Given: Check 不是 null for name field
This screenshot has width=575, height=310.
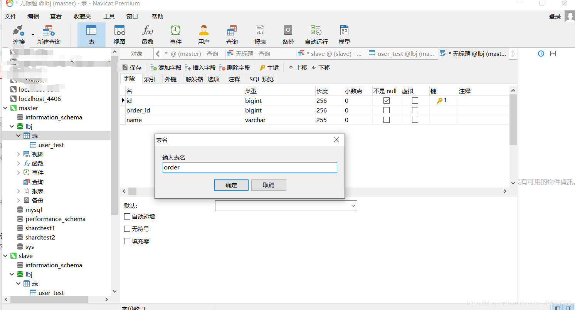Looking at the screenshot, I should point(387,120).
